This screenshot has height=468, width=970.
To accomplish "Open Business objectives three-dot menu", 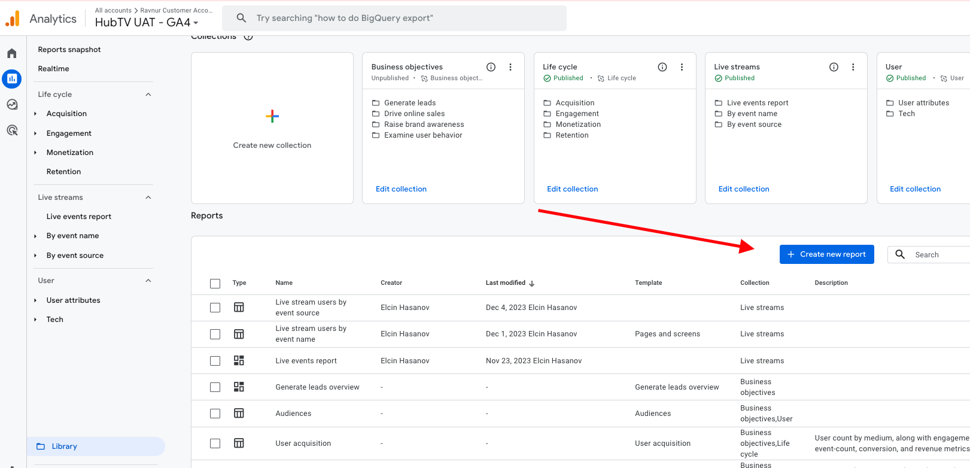I will 510,67.
